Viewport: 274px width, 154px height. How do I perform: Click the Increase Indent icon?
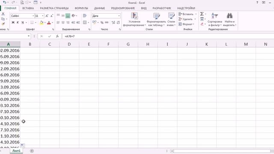[x=78, y=23]
